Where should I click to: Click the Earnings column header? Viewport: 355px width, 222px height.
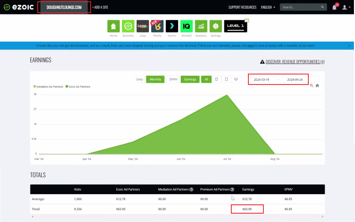click(x=248, y=189)
